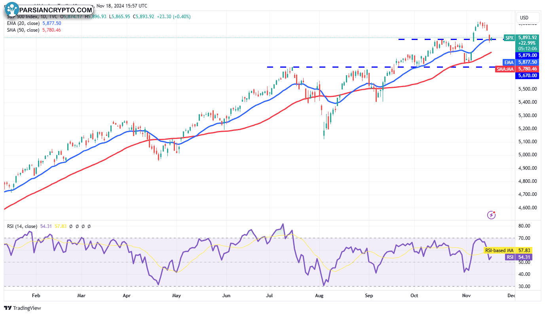Click the May label on time axis
The height and width of the screenshot is (315, 545).
tap(177, 296)
